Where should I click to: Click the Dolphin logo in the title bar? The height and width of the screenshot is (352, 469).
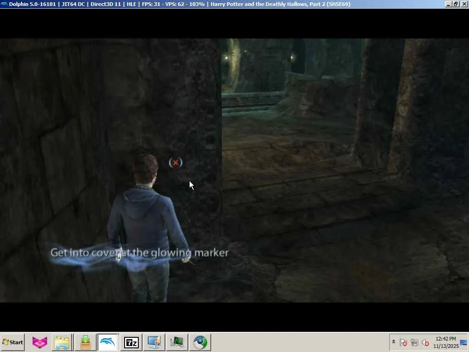tap(4, 4)
